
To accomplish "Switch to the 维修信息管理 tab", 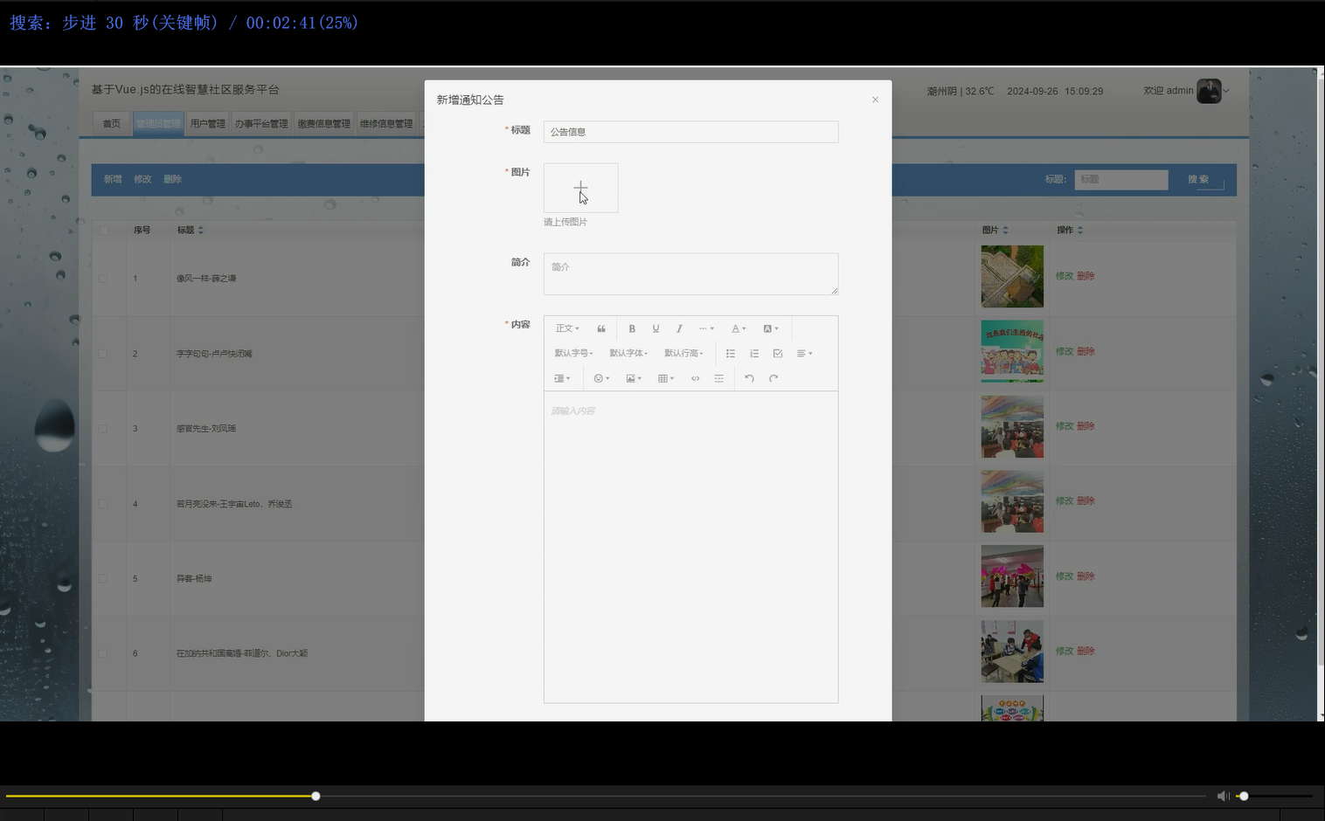I will (x=386, y=124).
